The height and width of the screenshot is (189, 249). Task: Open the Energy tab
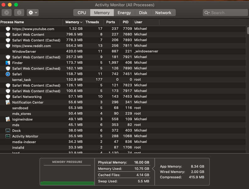click(x=124, y=13)
